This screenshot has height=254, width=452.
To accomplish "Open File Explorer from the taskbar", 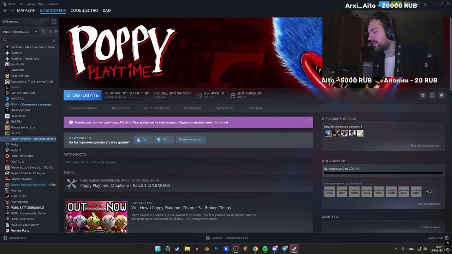I will tap(187, 249).
